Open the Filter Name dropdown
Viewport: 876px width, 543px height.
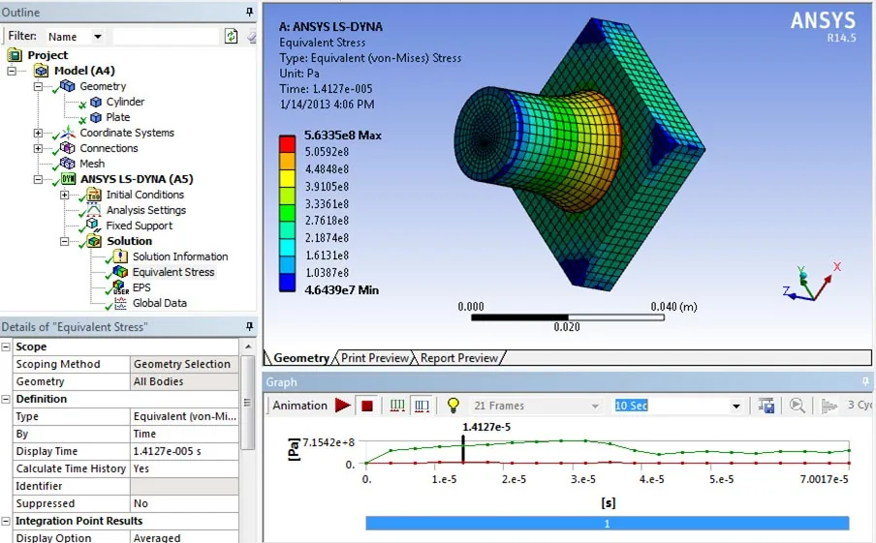click(98, 37)
